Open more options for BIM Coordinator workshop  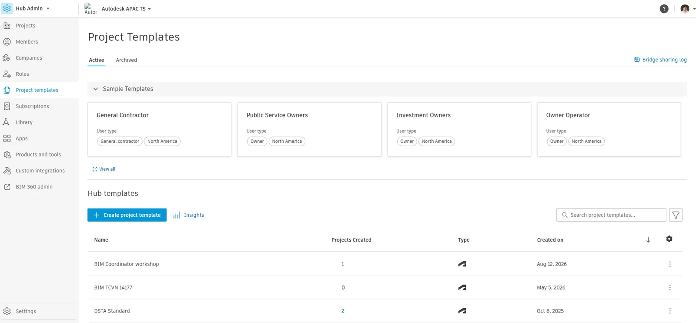(670, 264)
